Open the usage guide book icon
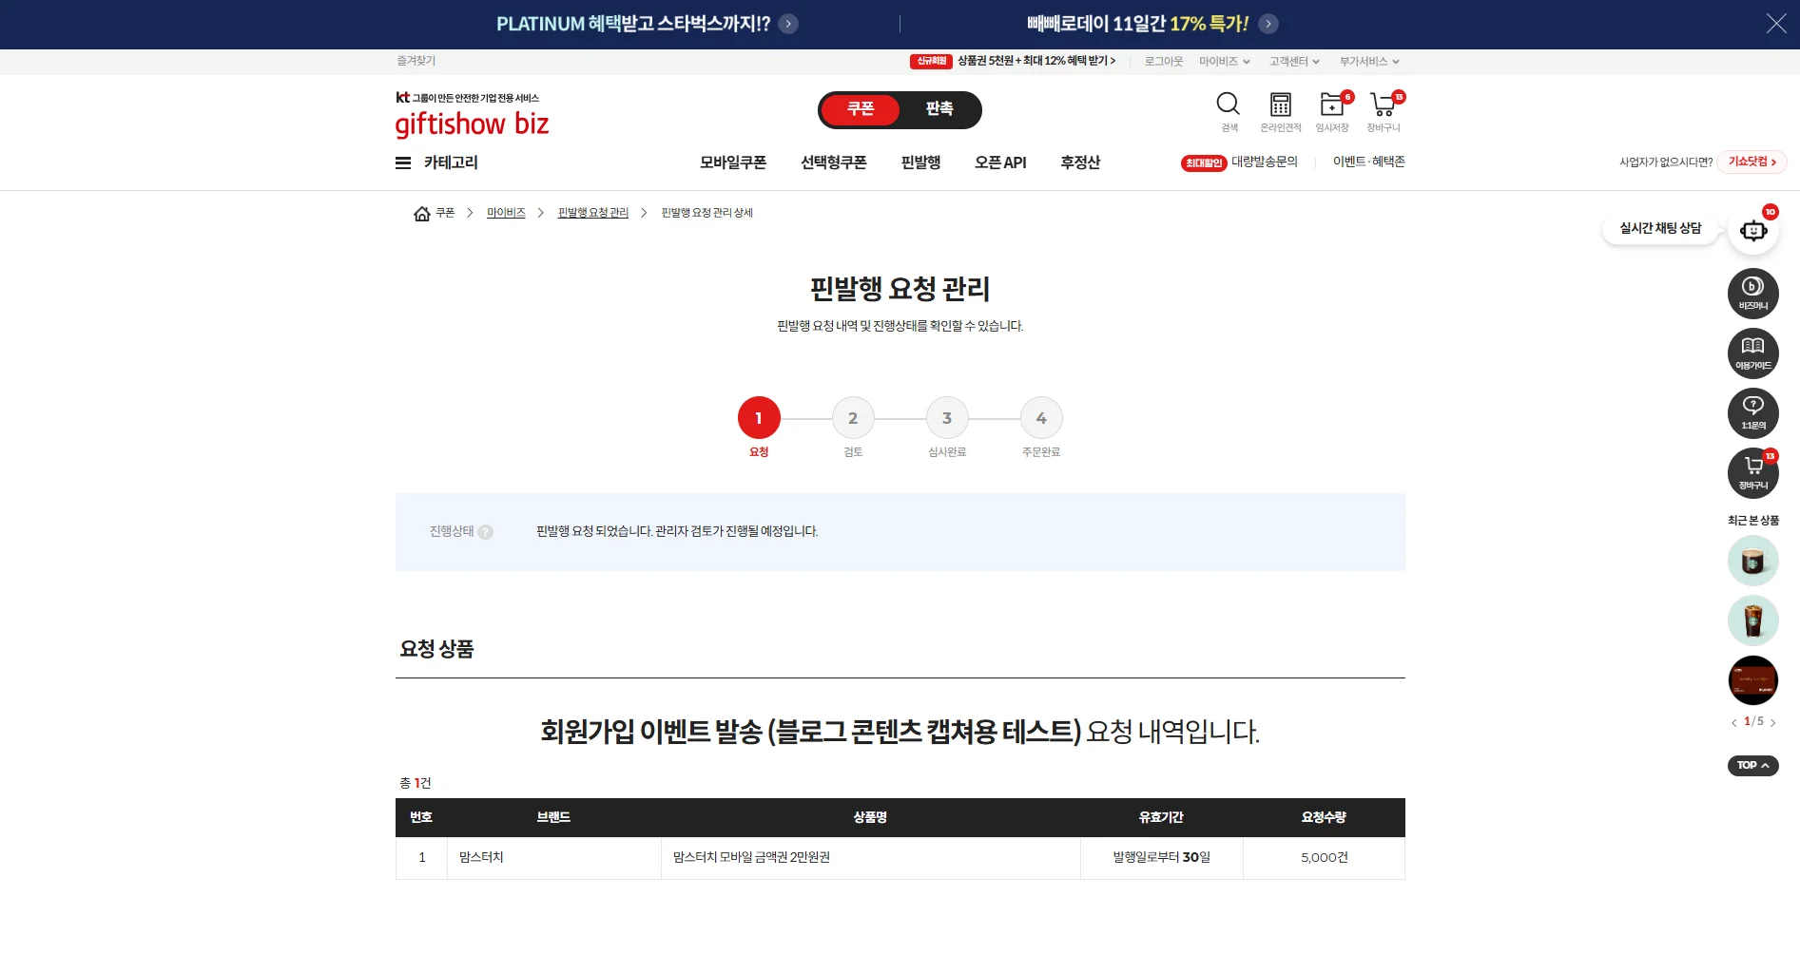 click(1752, 353)
